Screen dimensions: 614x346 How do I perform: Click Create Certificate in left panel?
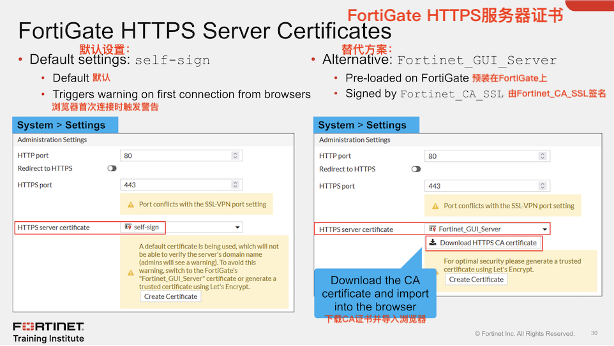point(170,296)
